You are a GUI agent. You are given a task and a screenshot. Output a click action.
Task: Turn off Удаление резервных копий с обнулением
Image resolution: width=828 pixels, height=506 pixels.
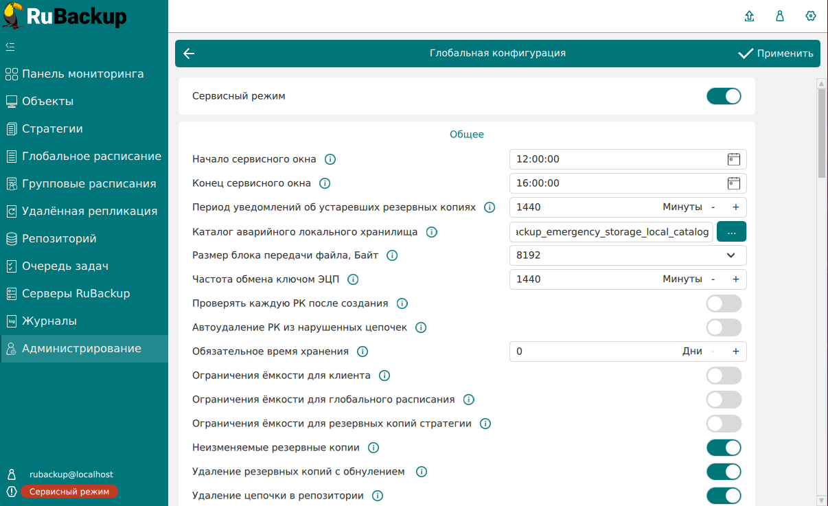pos(724,472)
